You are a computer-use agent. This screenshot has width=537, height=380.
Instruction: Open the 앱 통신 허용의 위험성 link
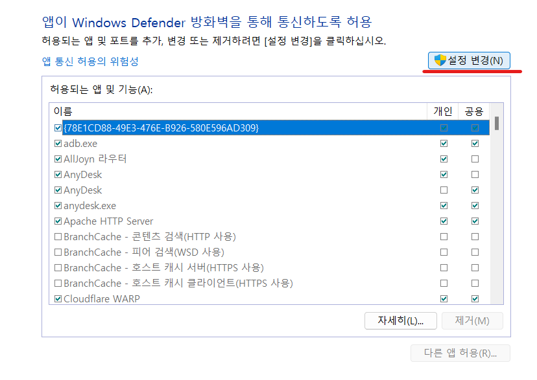pyautogui.click(x=90, y=61)
